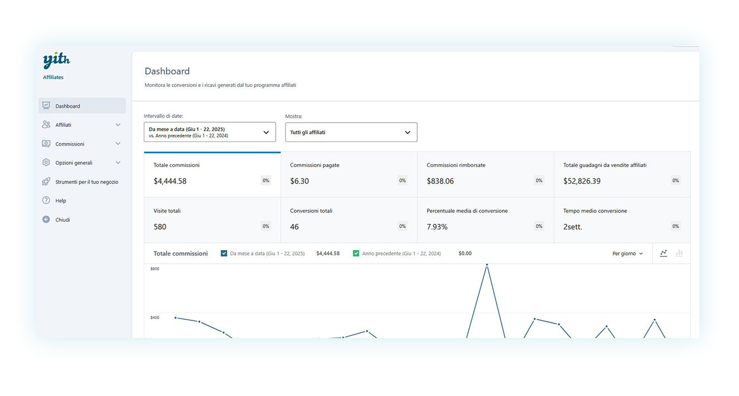739x396 pixels.
Task: Click the 2sett. conversion time value
Action: (x=573, y=227)
